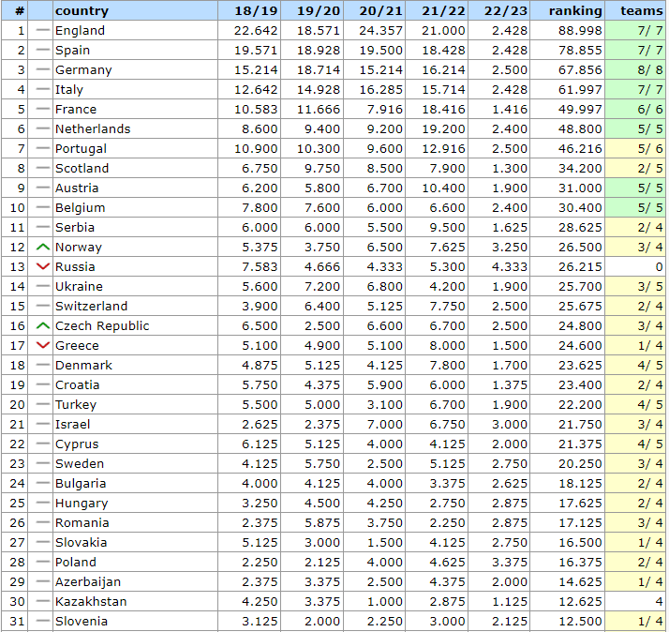Click the red down arrow beside Greece
Screen dimensions: 669x632
coord(43,346)
